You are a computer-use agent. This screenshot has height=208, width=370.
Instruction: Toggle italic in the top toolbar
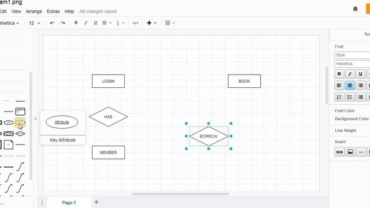pos(86,23)
